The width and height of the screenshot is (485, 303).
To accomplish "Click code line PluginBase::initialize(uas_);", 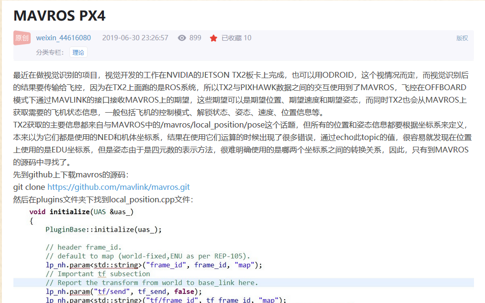I will tap(103, 230).
